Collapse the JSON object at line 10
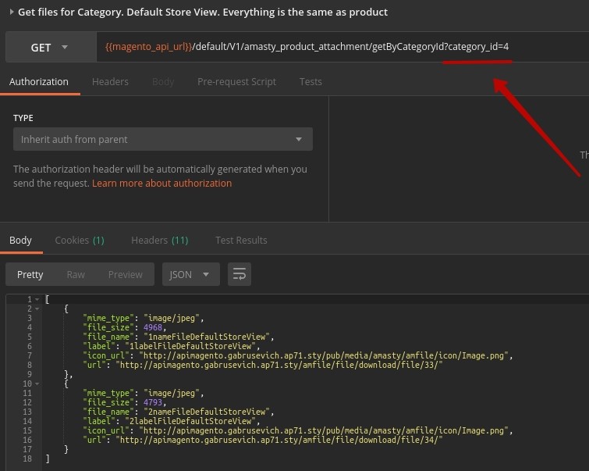589x471 pixels. pos(37,384)
